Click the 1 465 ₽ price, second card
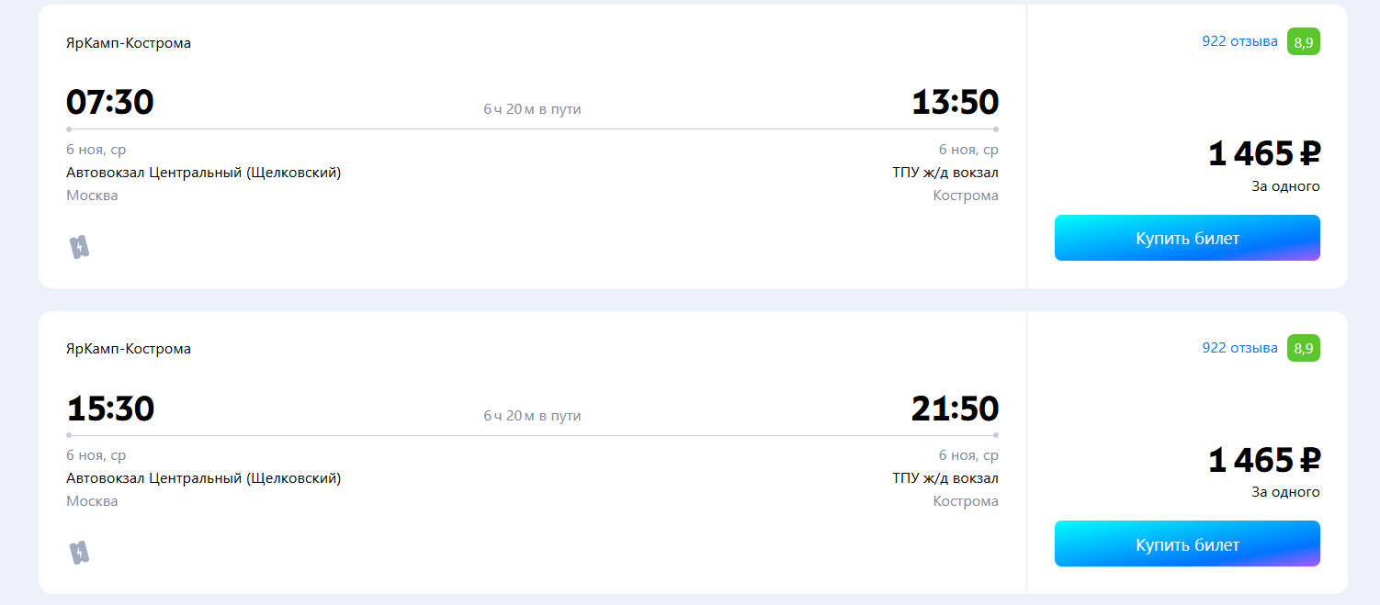This screenshot has height=605, width=1380. pos(1264,460)
